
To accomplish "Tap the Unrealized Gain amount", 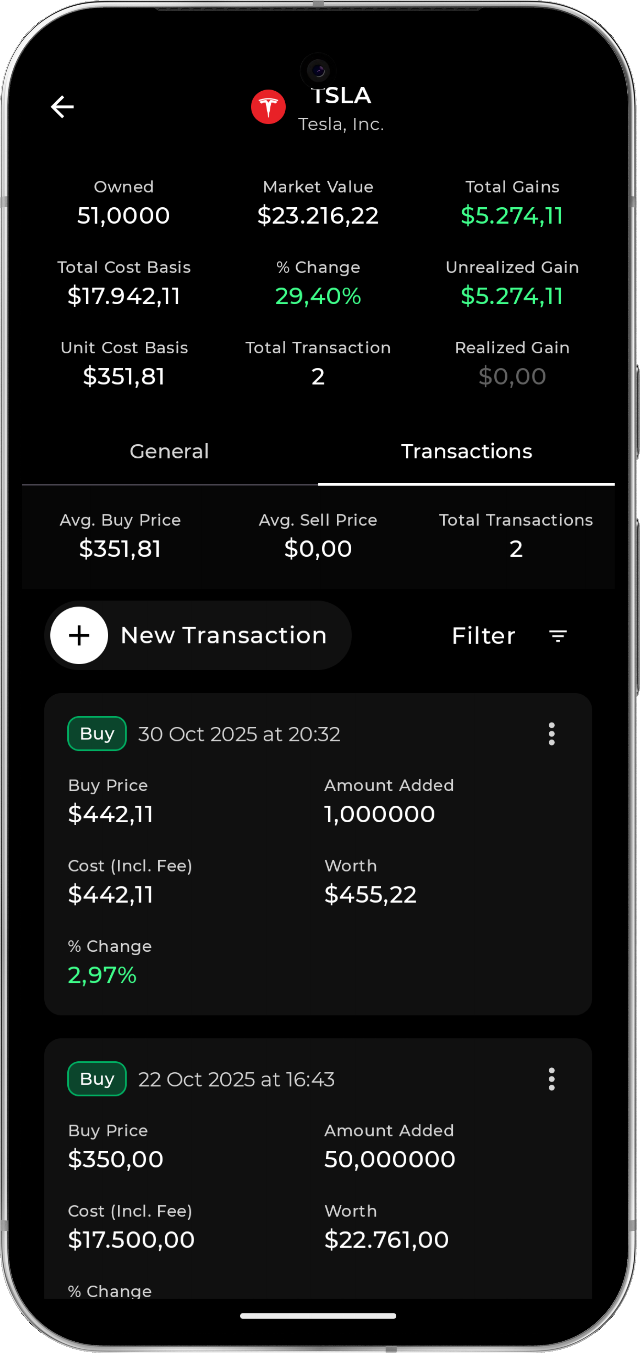I will (512, 297).
